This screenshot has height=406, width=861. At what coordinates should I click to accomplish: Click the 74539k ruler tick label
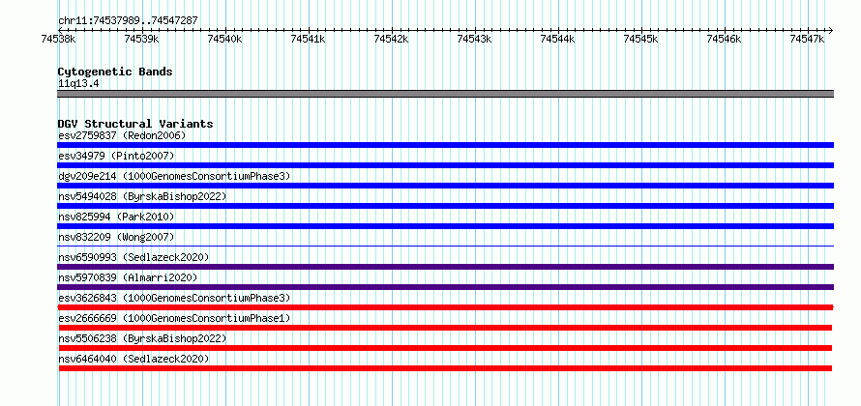tap(141, 39)
